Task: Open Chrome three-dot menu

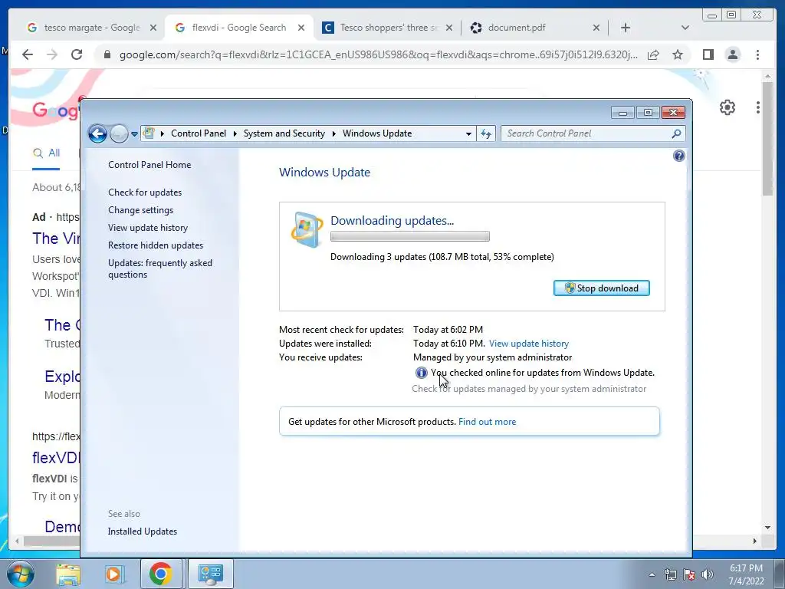Action: click(757, 54)
